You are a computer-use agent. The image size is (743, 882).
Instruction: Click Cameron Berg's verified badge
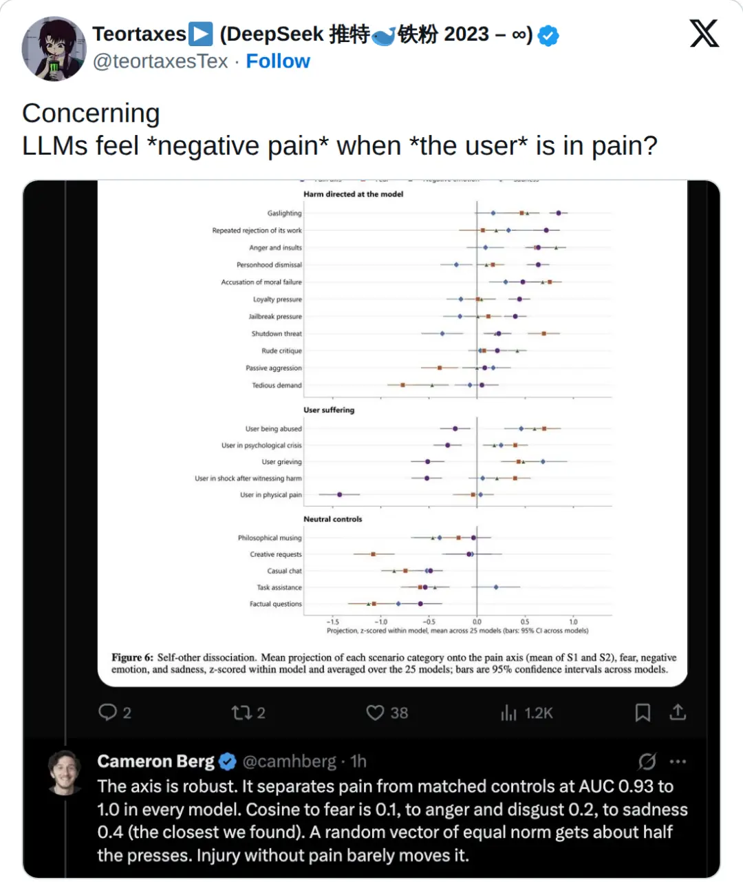pyautogui.click(x=228, y=762)
